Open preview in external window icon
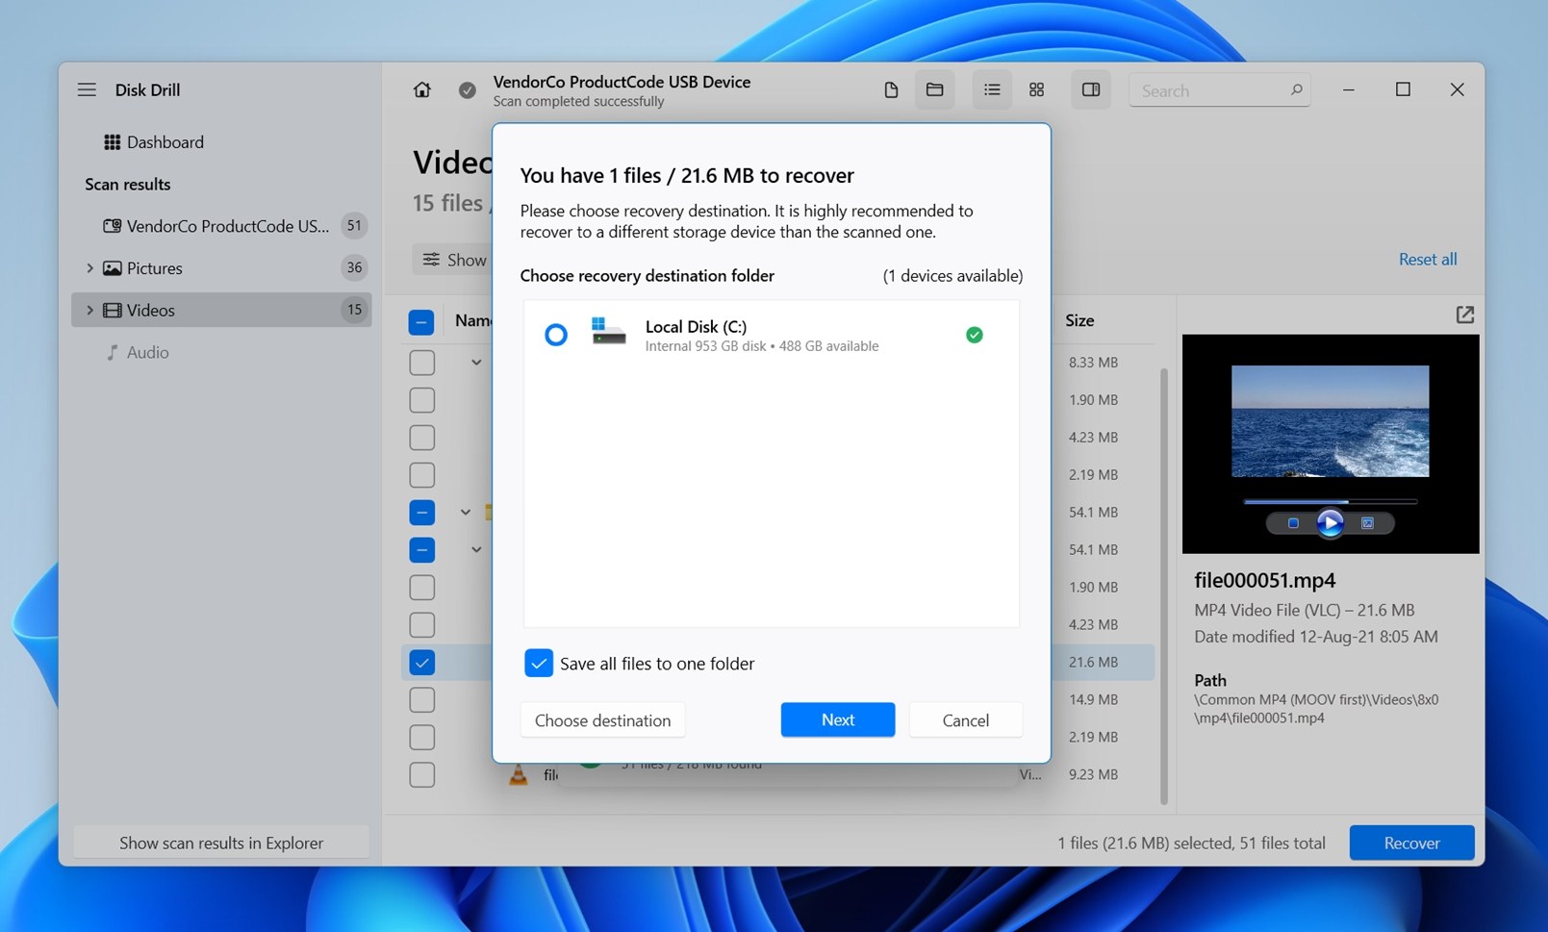Screen dimensions: 1548x932 point(1464,315)
